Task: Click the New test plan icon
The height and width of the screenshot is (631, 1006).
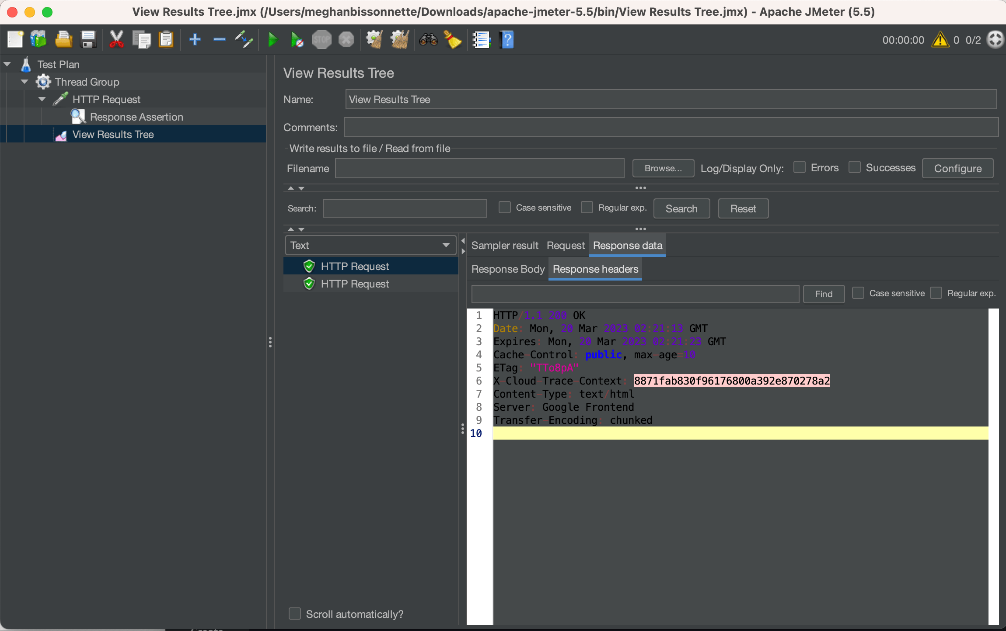Action: [x=15, y=40]
